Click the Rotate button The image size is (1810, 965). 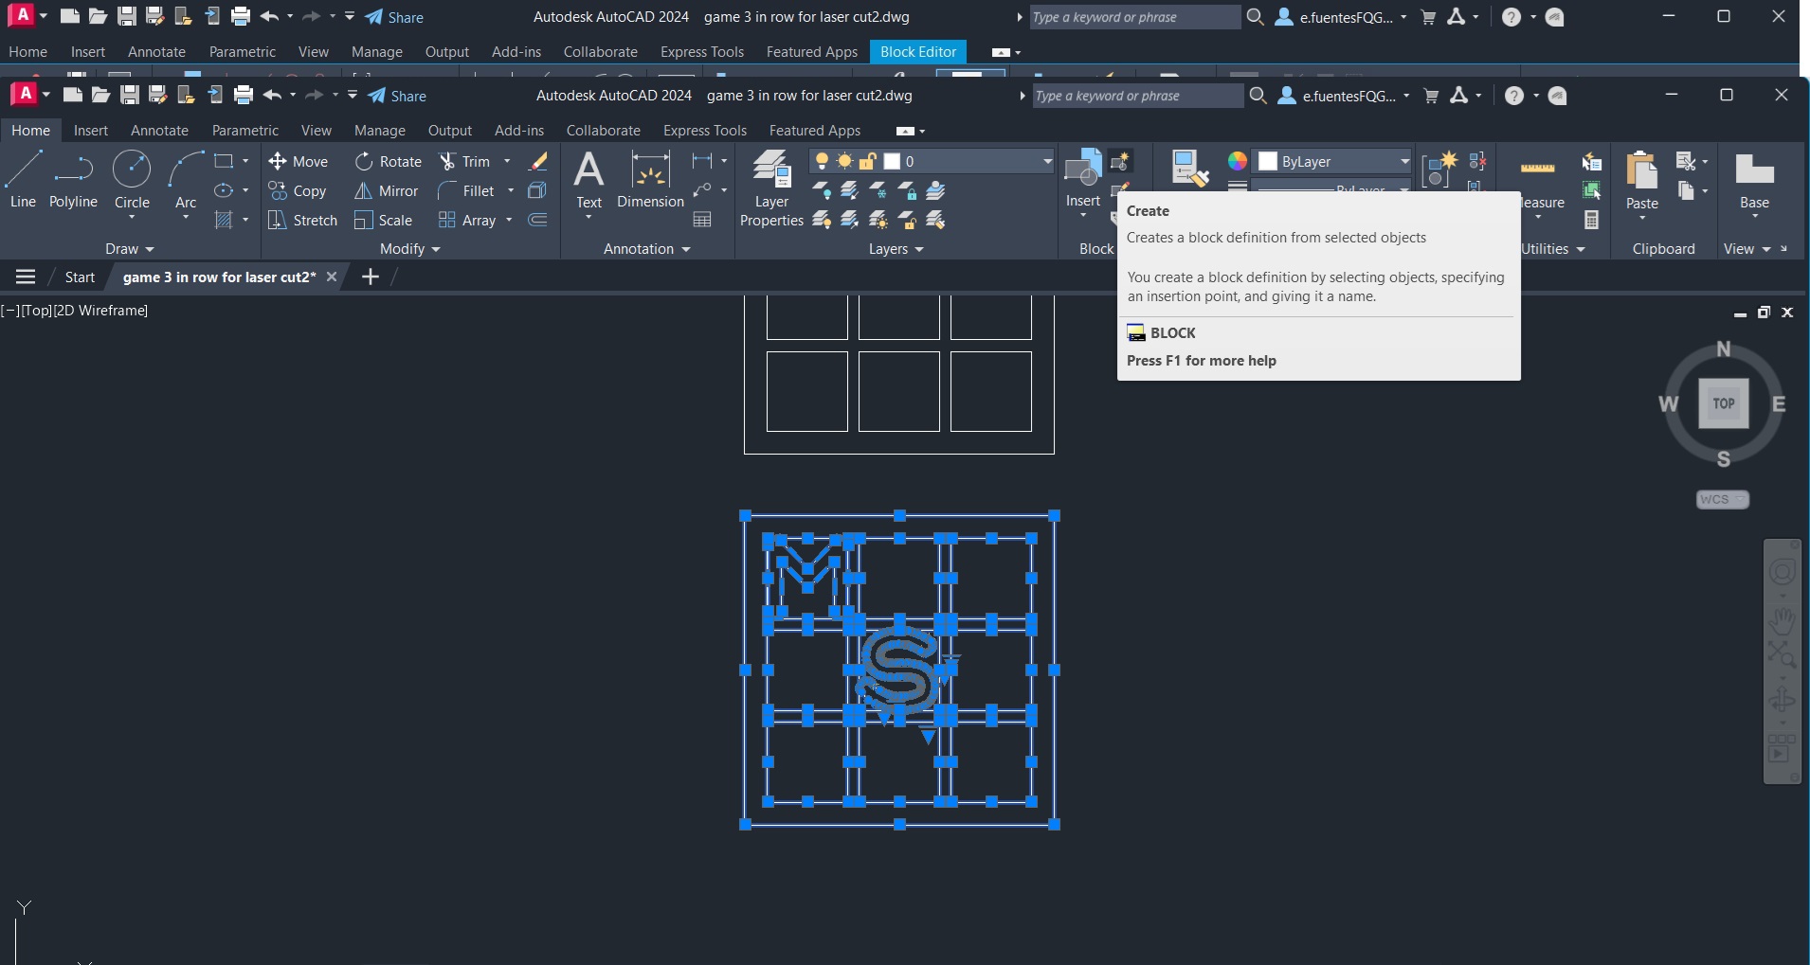[389, 161]
